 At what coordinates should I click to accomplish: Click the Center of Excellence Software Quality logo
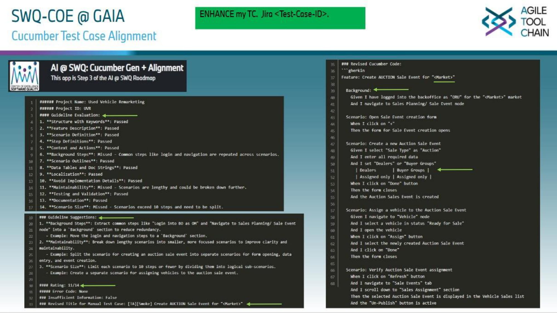point(25,76)
